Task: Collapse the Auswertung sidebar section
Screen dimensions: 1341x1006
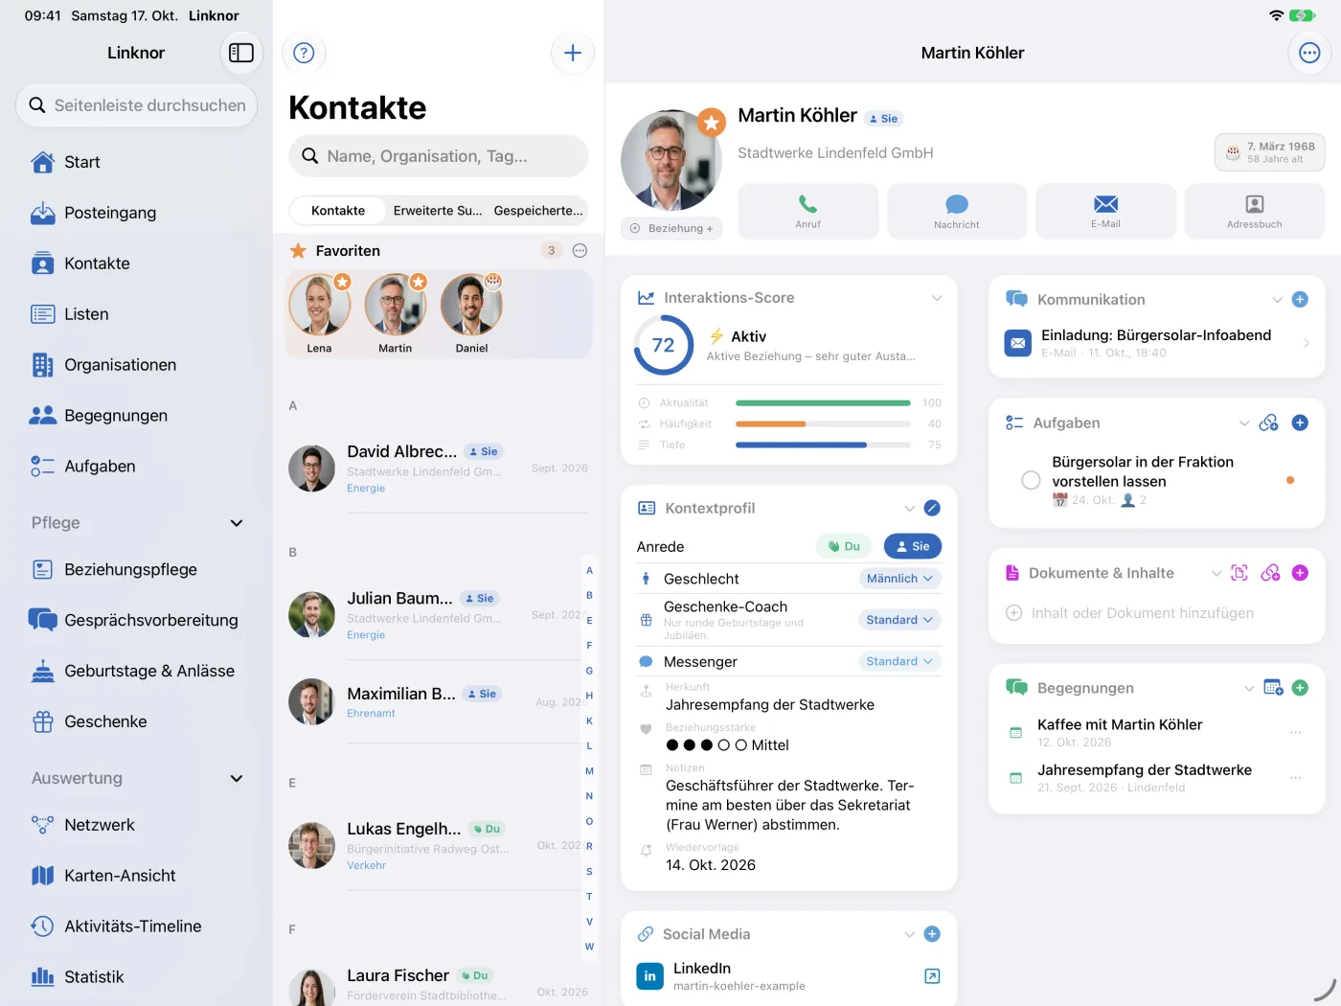Action: (x=237, y=779)
